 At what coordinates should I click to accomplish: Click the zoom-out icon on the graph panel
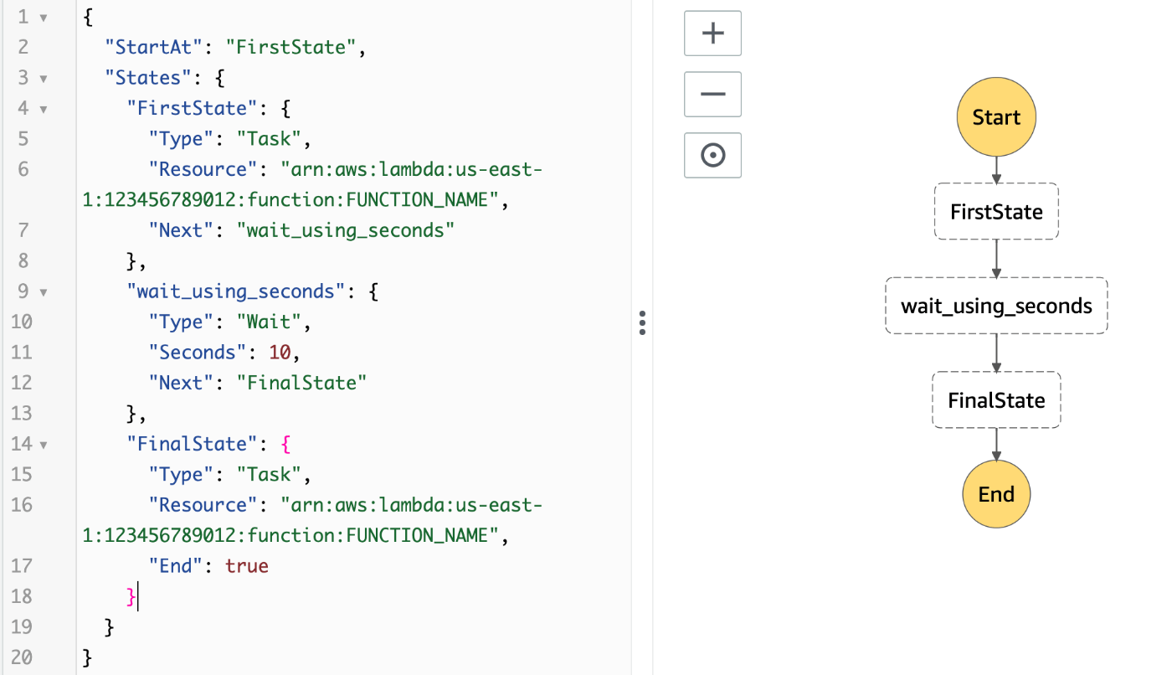[712, 94]
